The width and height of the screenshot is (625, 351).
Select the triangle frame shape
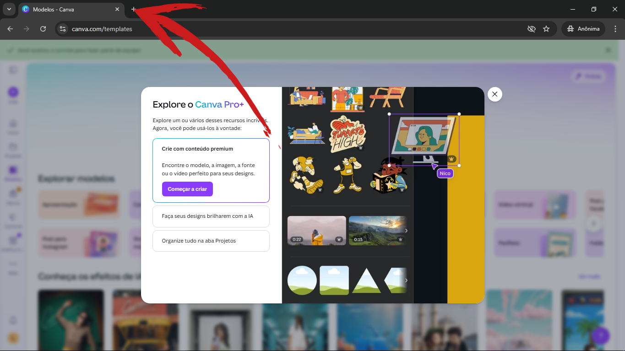(x=366, y=281)
